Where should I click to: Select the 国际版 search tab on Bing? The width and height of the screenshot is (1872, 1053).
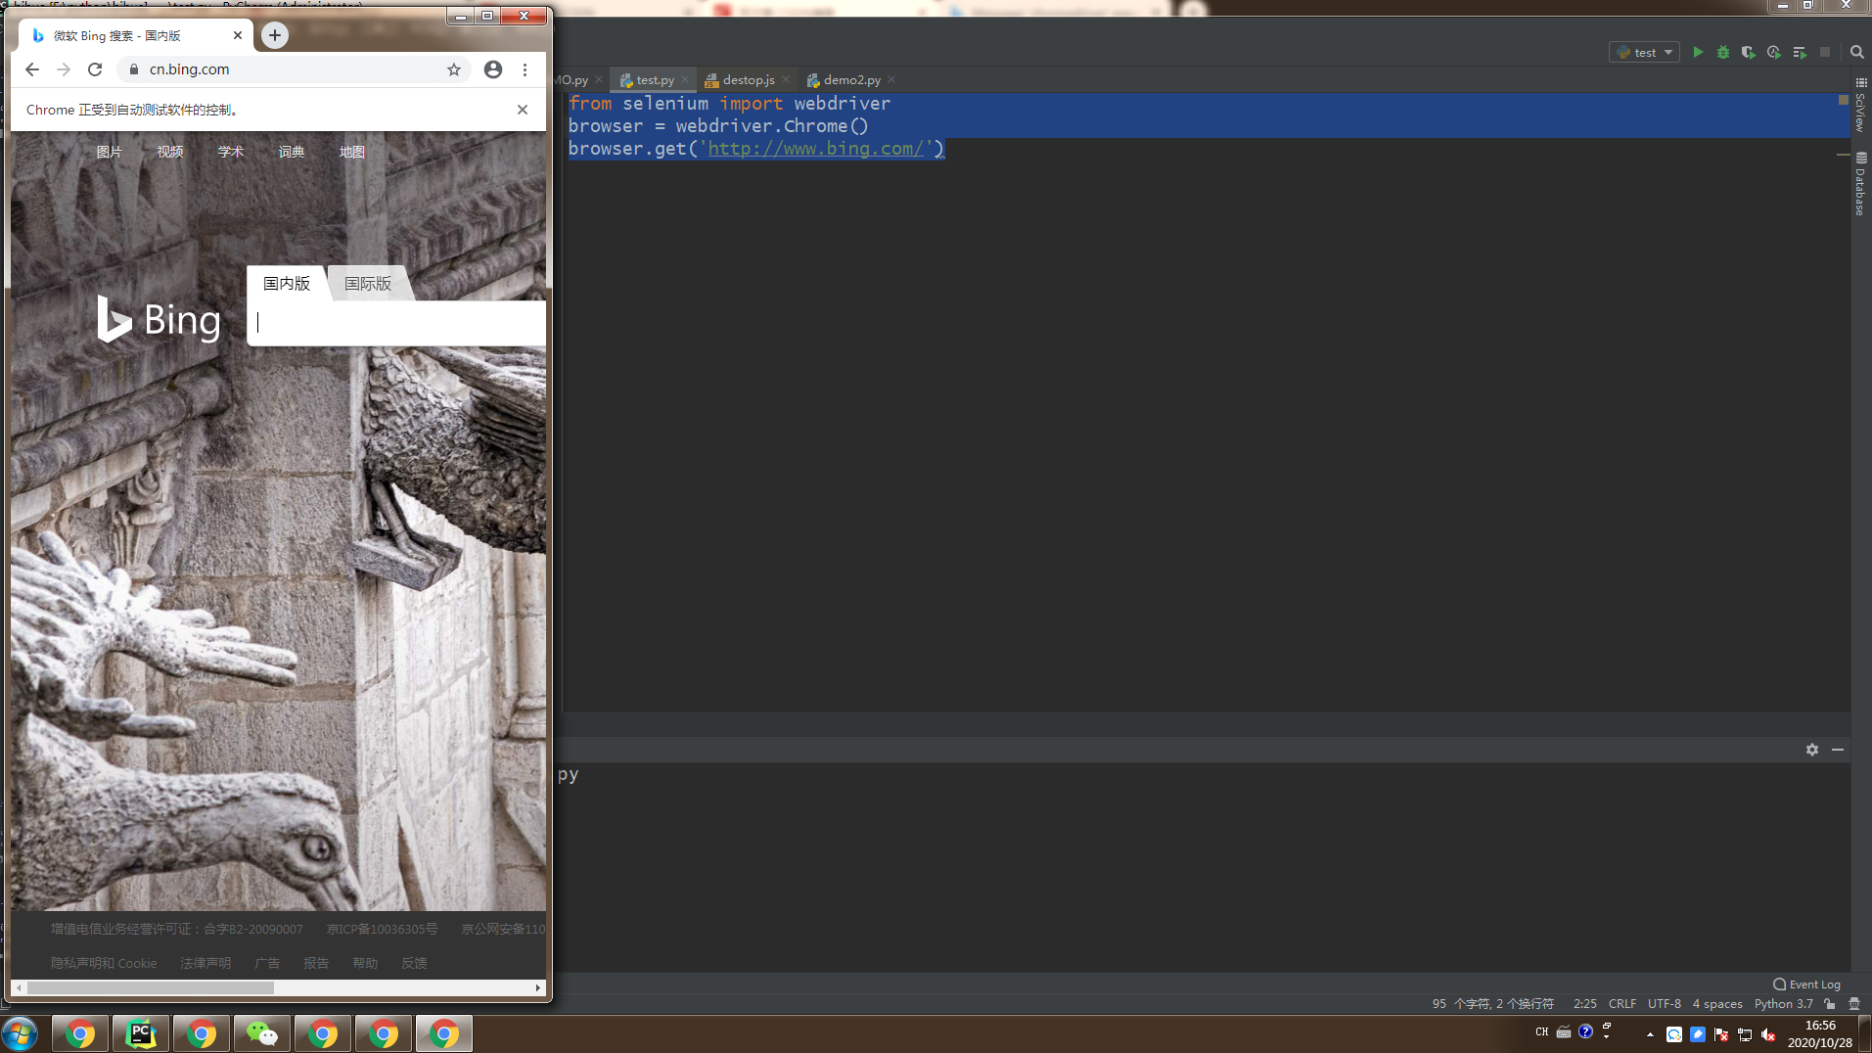[368, 283]
